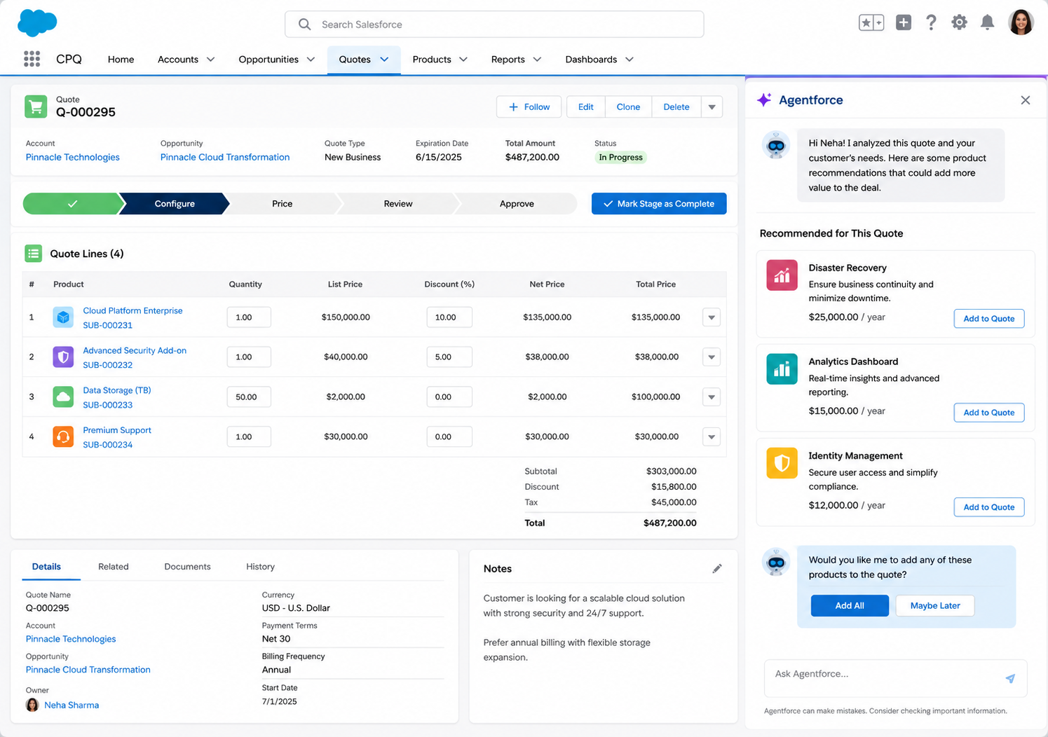Click the Follow button
Viewport: 1048px width, 737px height.
[x=529, y=107]
